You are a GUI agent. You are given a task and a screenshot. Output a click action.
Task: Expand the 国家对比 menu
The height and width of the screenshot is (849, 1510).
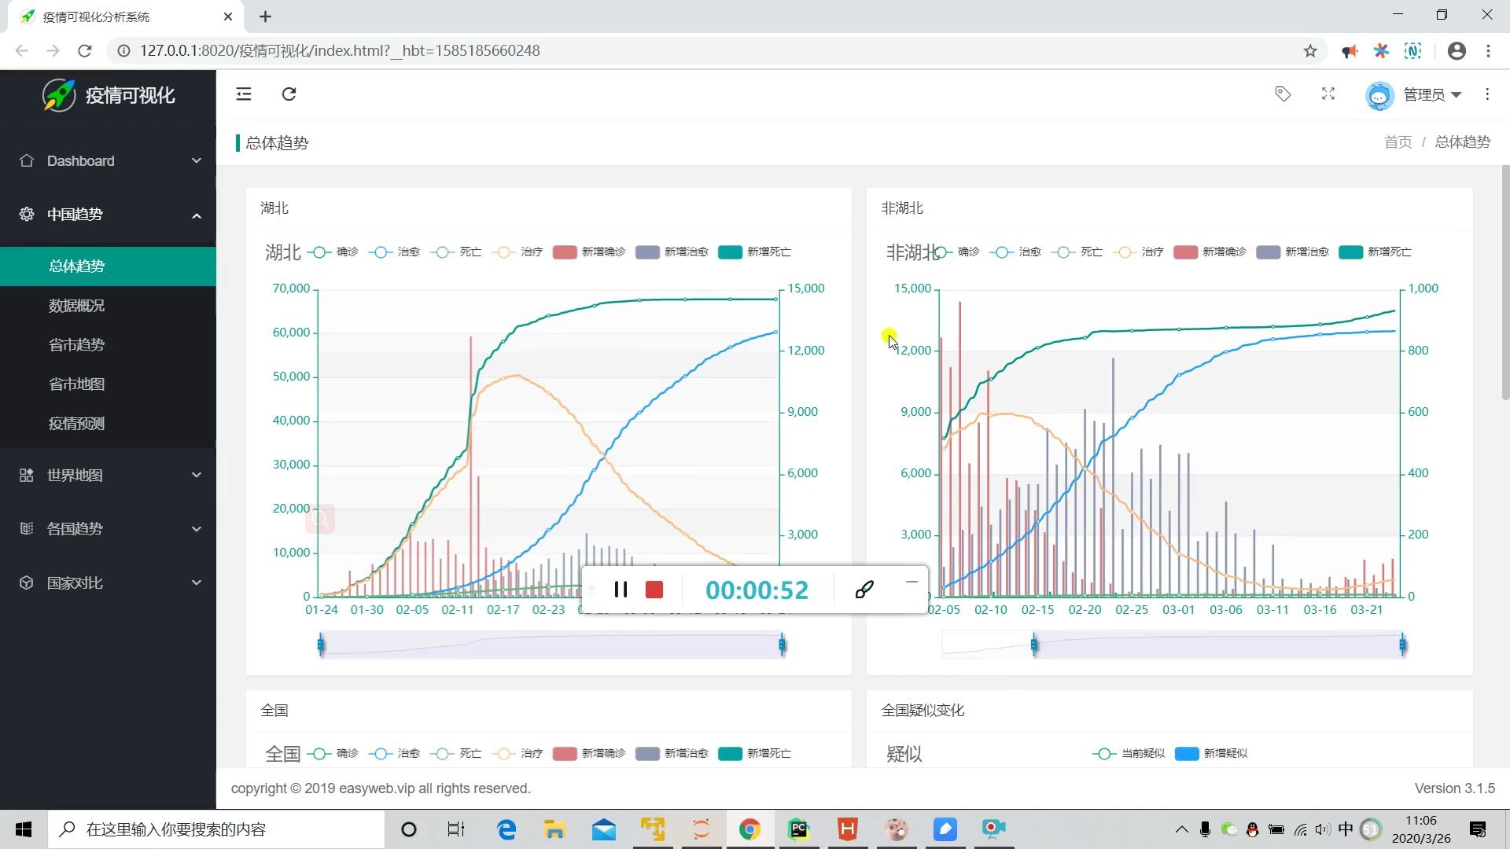pyautogui.click(x=108, y=583)
